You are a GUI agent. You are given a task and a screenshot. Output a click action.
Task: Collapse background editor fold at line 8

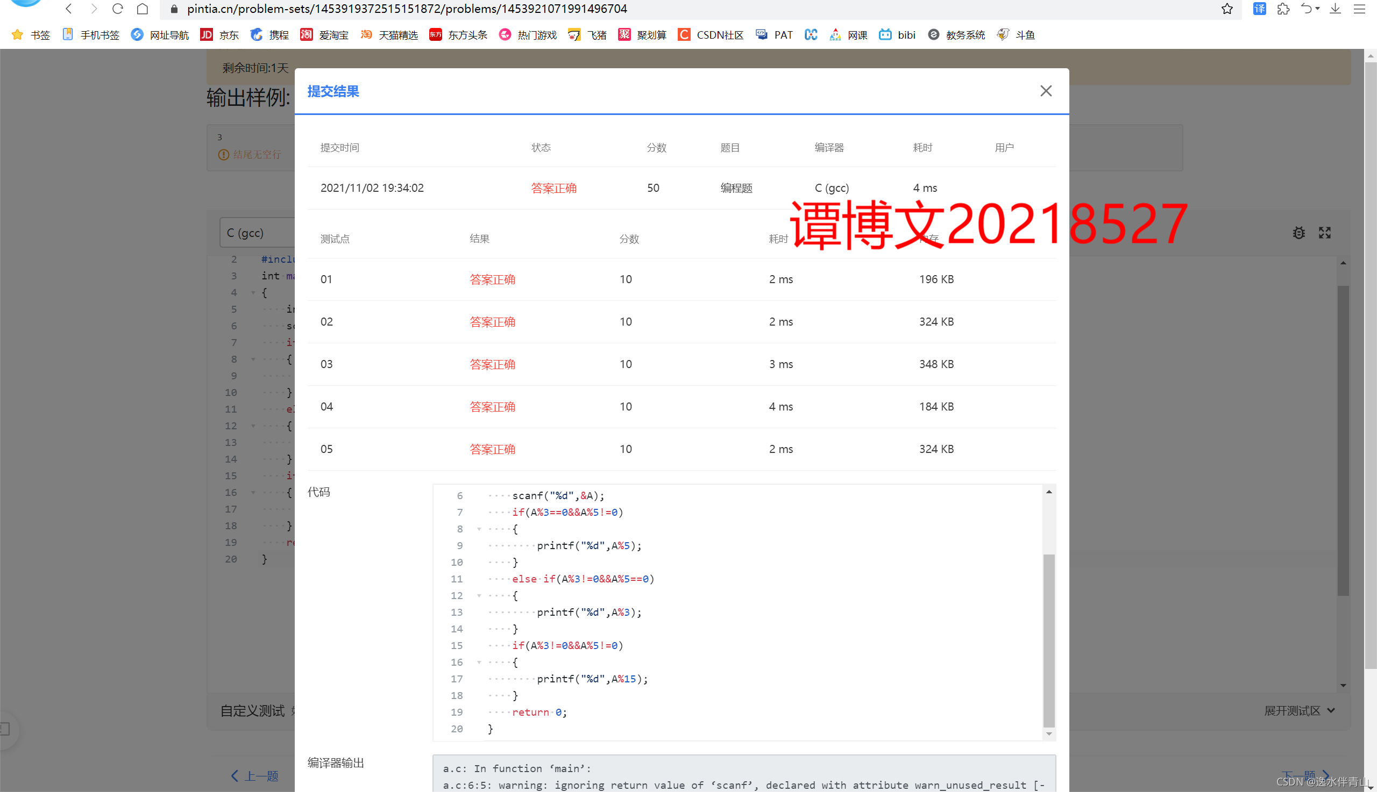coord(253,359)
